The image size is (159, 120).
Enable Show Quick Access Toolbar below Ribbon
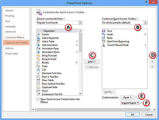pos(38,99)
